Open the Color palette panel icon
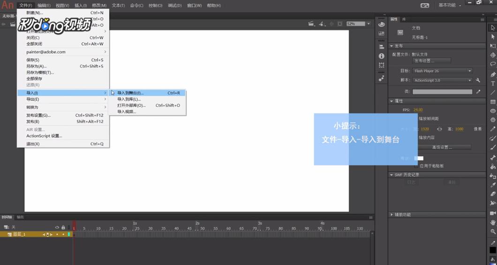 point(381,24)
